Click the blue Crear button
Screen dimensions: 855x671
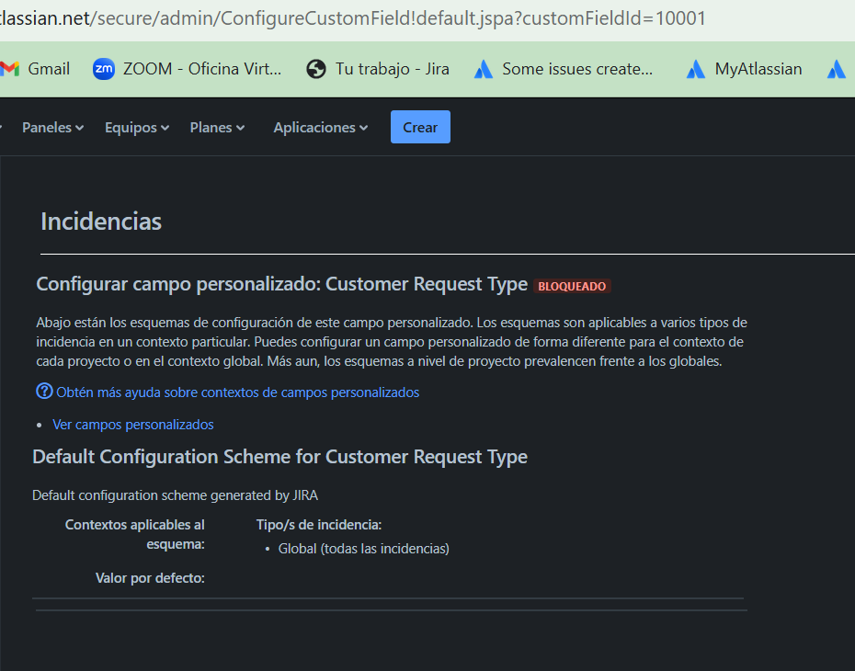coord(420,127)
